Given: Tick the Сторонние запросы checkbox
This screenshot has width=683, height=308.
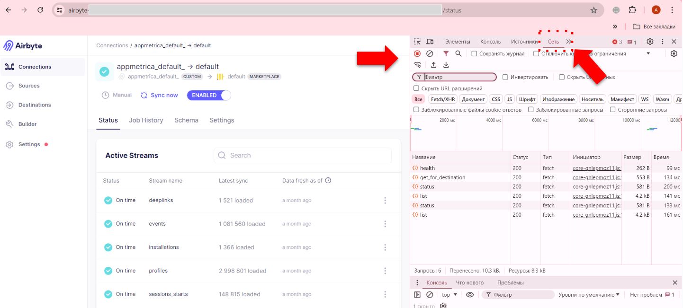Looking at the screenshot, I should pos(613,110).
